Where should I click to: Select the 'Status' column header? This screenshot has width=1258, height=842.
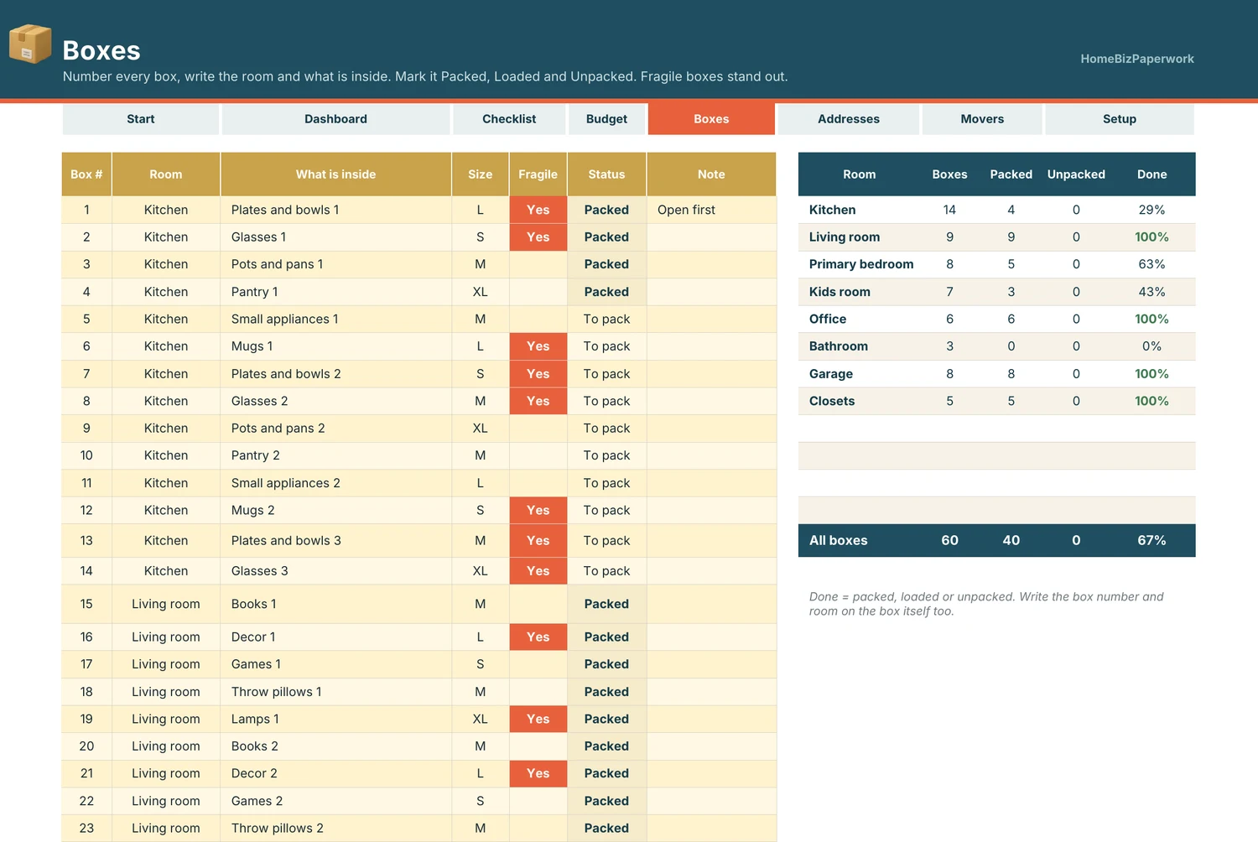pos(606,174)
